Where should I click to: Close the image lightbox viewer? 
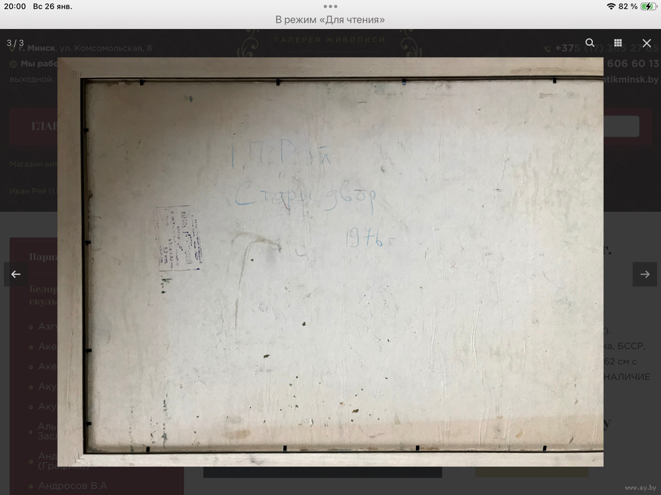(x=646, y=43)
